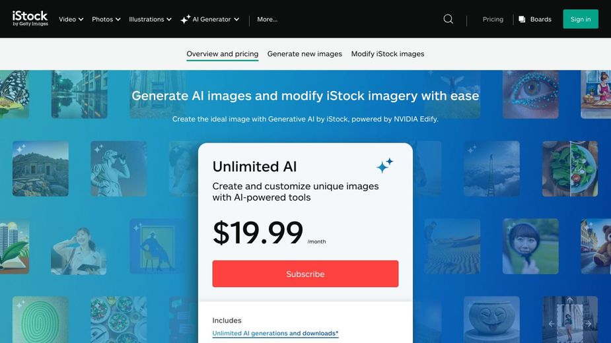Click the blue eye close-up thumbnail
The image size is (611, 343).
coord(530,94)
